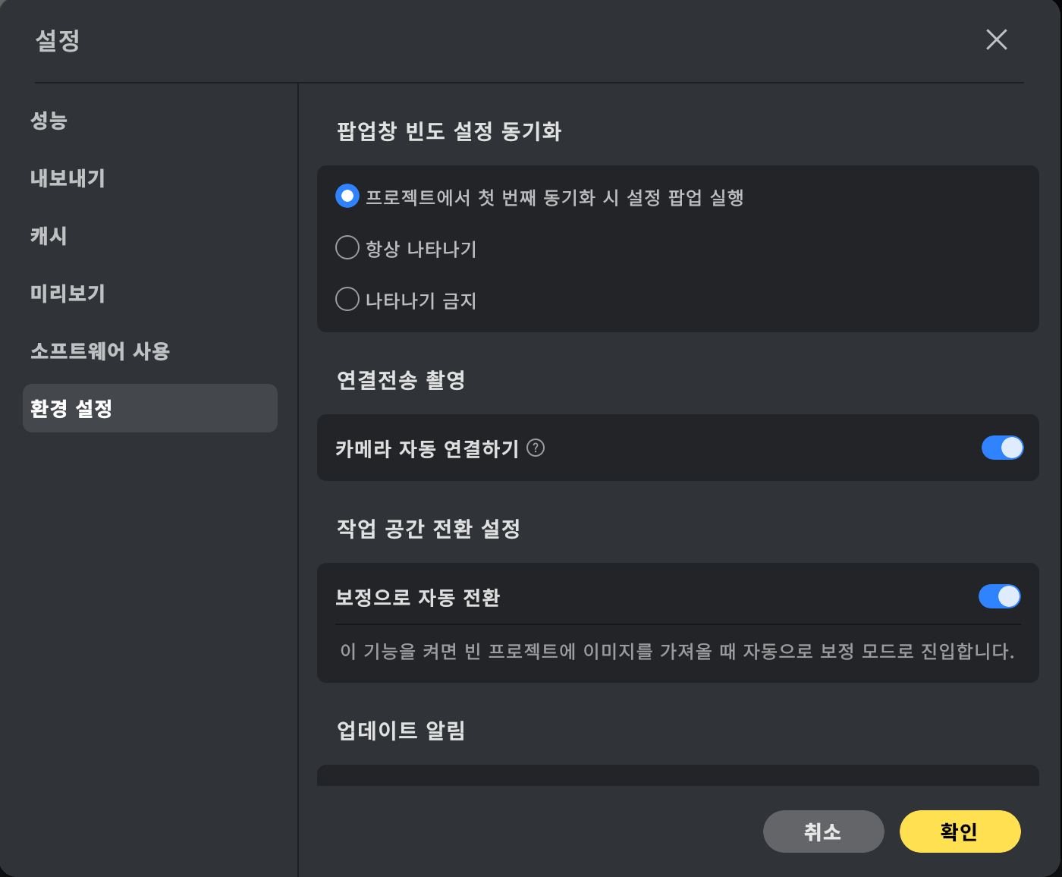Switch to the 내보내기 section

(x=68, y=178)
